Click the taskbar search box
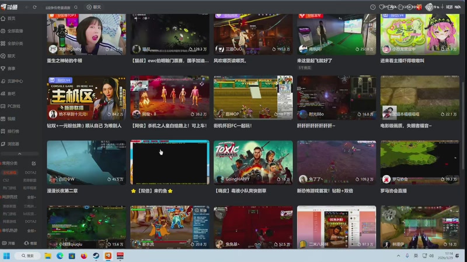The height and width of the screenshot is (262, 467). (x=27, y=256)
